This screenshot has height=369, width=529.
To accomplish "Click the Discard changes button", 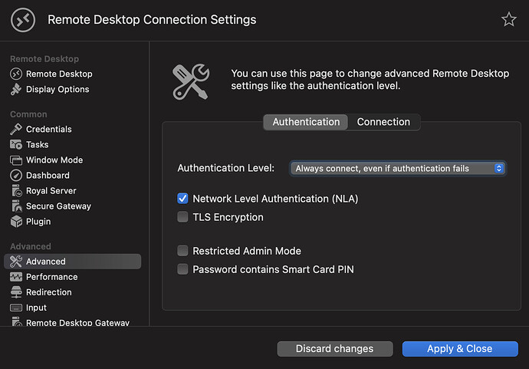I will click(335, 349).
